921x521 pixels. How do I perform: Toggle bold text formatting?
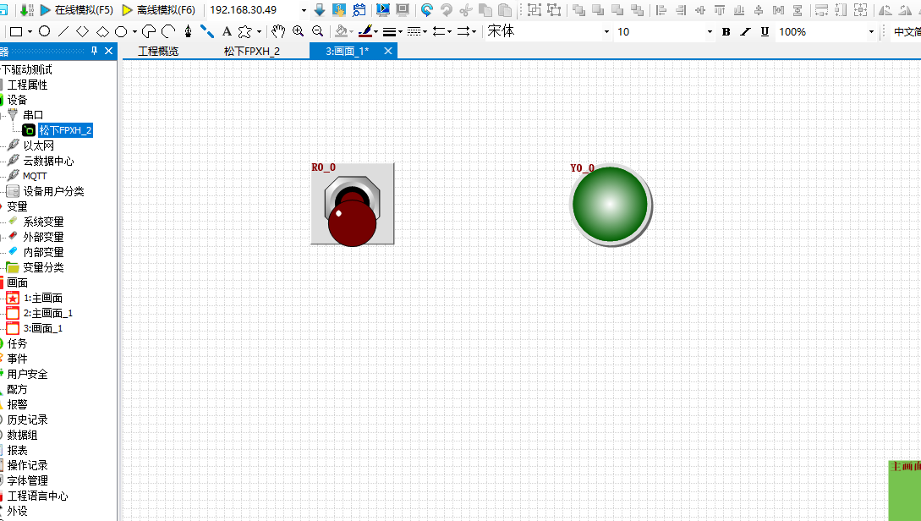[x=726, y=32]
